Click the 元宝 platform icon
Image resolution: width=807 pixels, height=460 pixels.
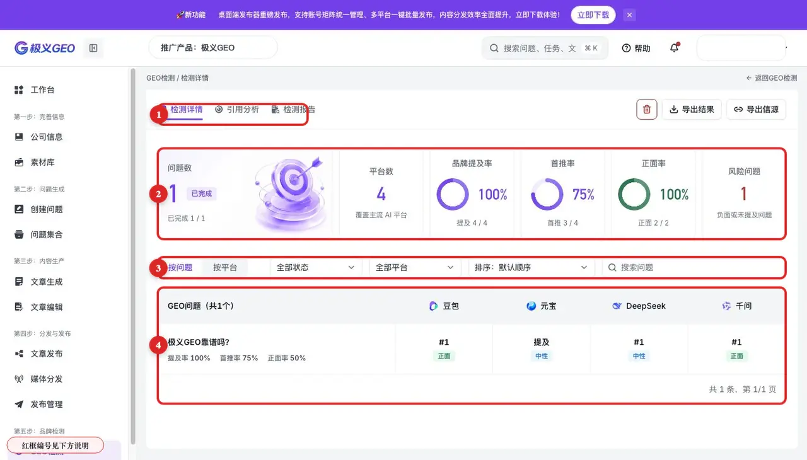pos(531,306)
